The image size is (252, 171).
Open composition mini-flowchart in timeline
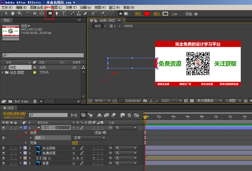[x=74, y=115]
